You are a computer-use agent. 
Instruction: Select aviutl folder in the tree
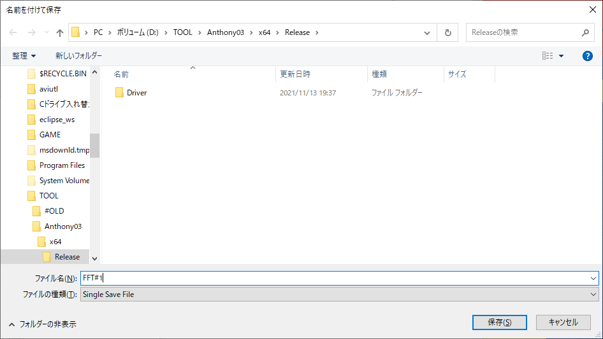(x=48, y=89)
